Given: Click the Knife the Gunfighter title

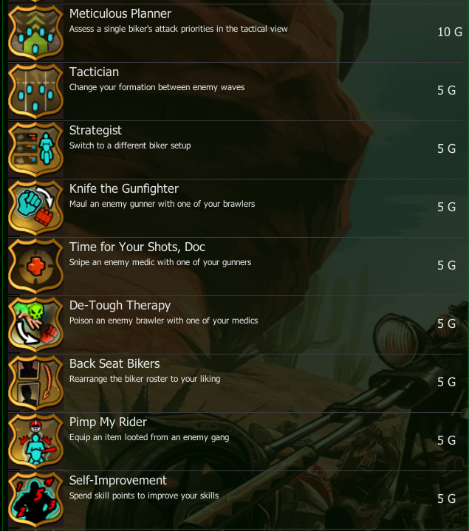Looking at the screenshot, I should tap(124, 188).
